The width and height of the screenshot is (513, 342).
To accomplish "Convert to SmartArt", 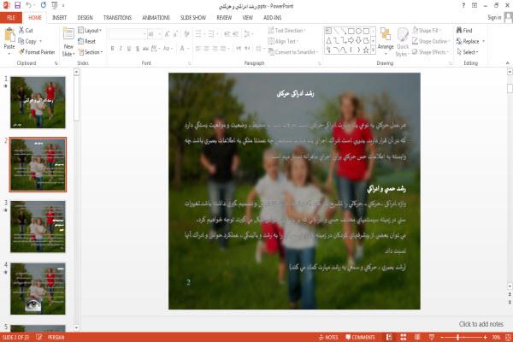I will click(292, 52).
